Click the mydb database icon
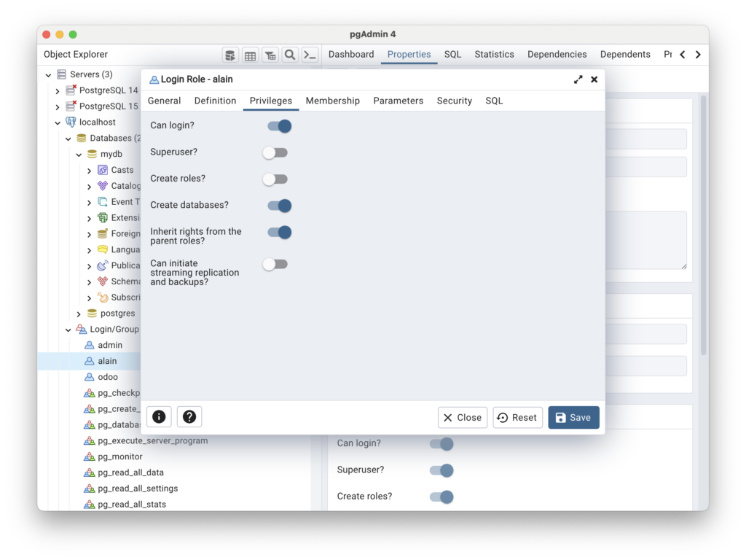The image size is (746, 560). tap(92, 154)
